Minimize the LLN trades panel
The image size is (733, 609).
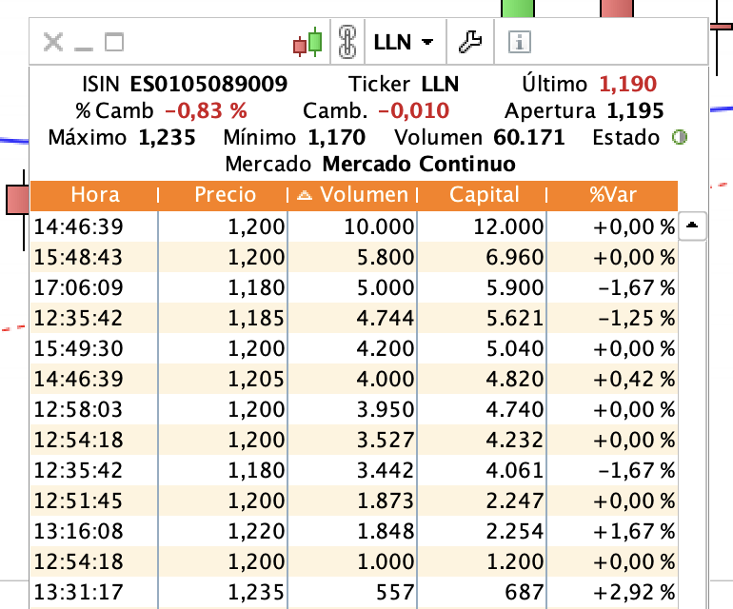tap(84, 43)
